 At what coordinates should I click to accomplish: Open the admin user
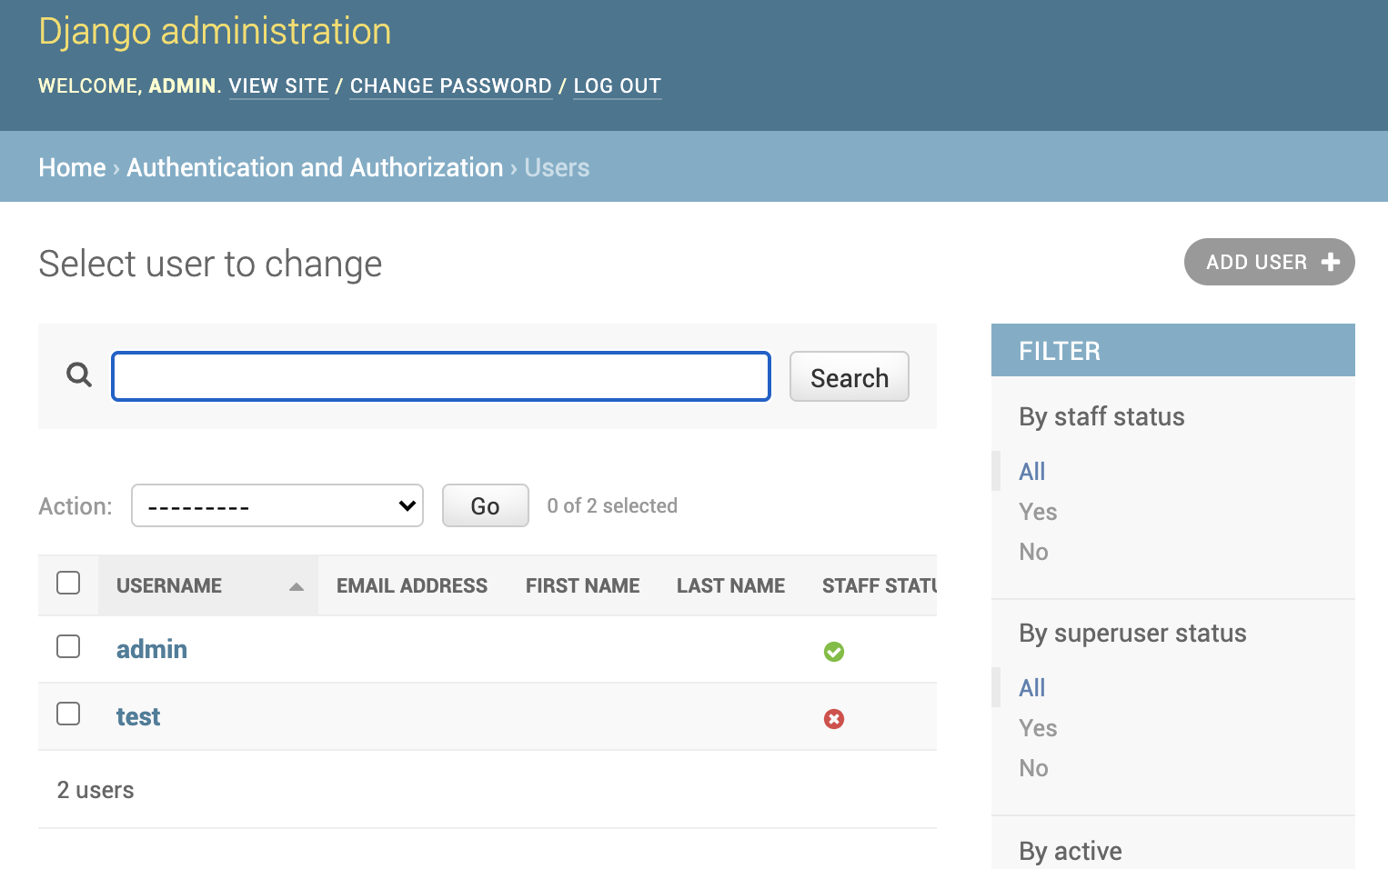coord(152,649)
